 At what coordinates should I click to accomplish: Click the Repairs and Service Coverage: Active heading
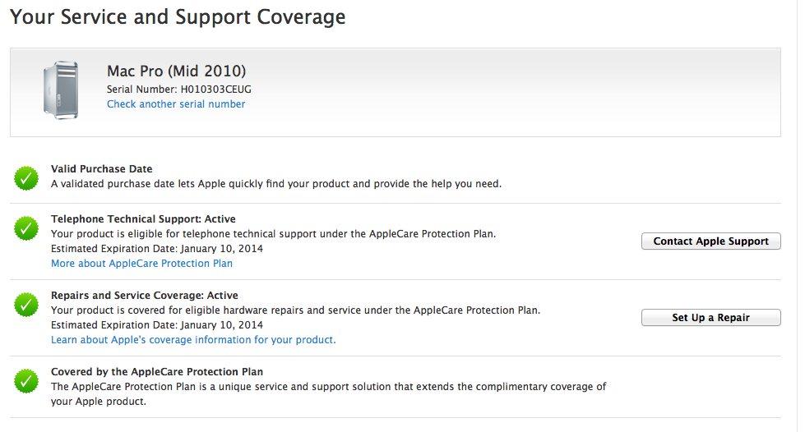click(x=144, y=296)
